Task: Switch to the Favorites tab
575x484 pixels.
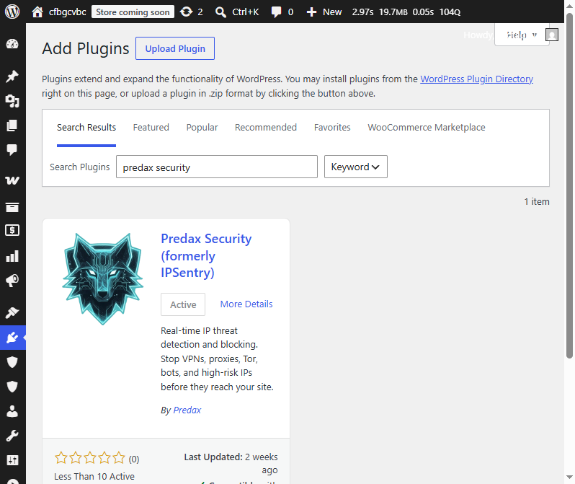Action: point(332,128)
